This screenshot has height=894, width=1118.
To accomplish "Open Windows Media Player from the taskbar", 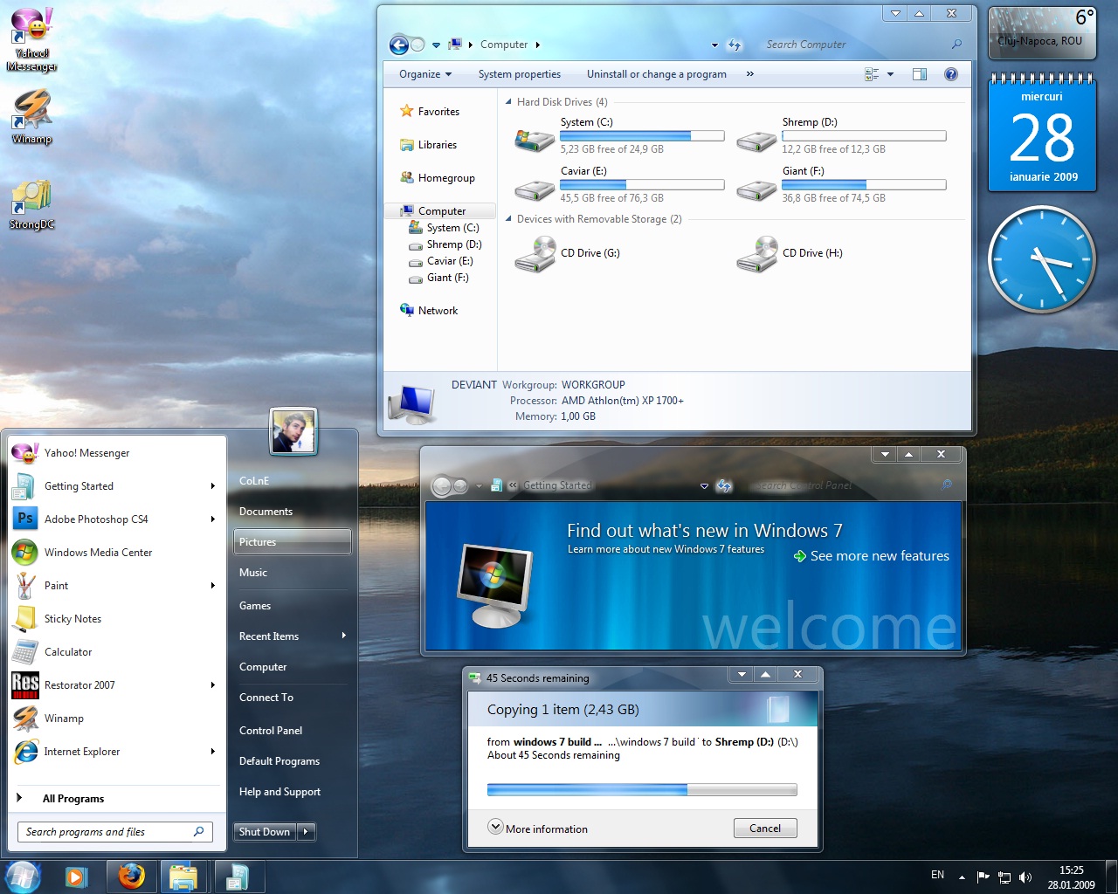I will tap(77, 877).
